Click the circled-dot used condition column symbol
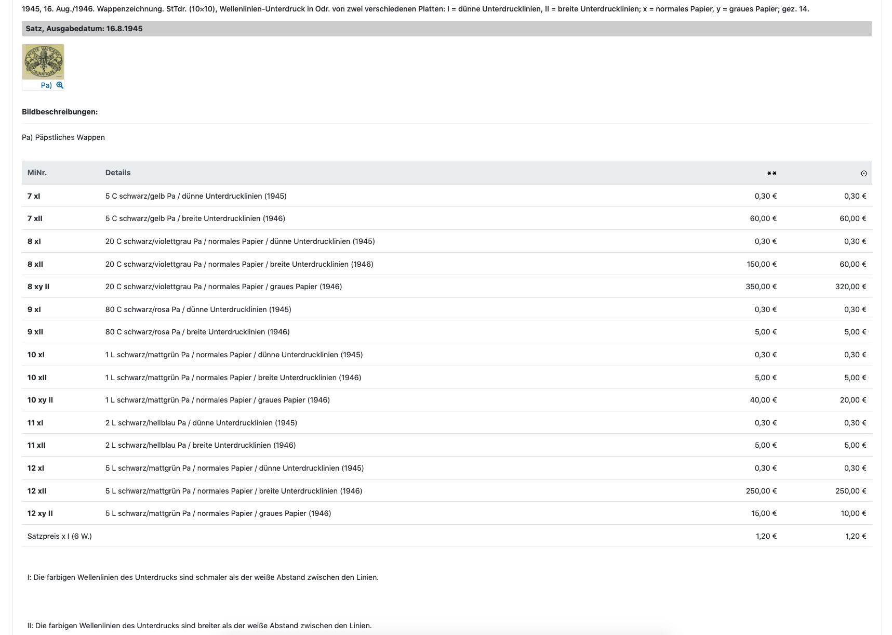The image size is (892, 635). (863, 173)
